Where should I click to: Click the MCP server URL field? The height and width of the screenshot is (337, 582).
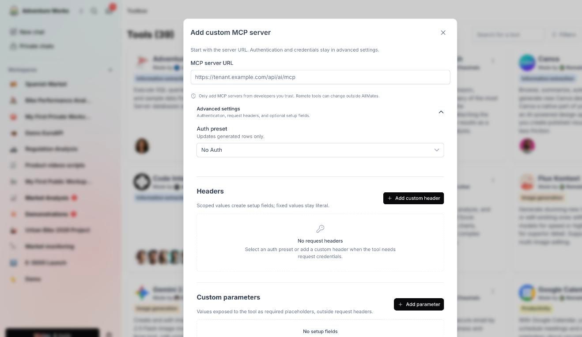(x=320, y=77)
